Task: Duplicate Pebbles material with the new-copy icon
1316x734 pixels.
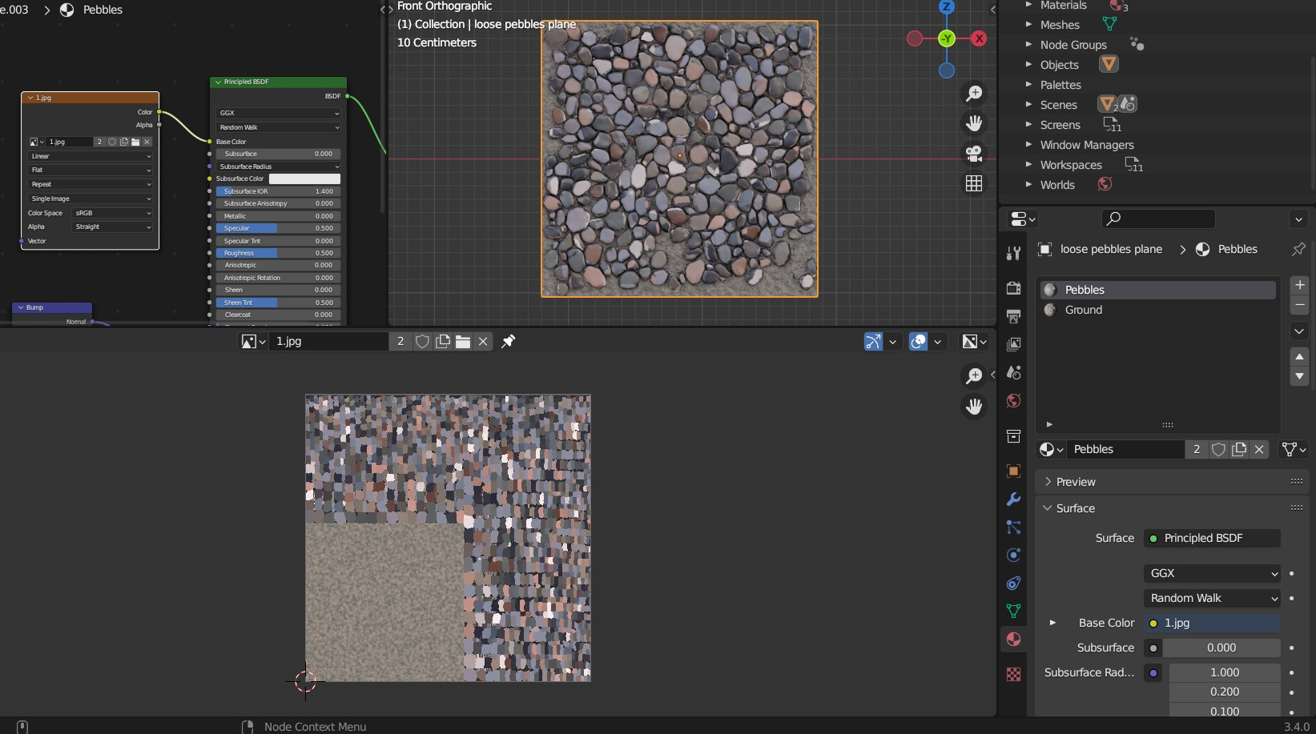Action: click(x=1239, y=449)
